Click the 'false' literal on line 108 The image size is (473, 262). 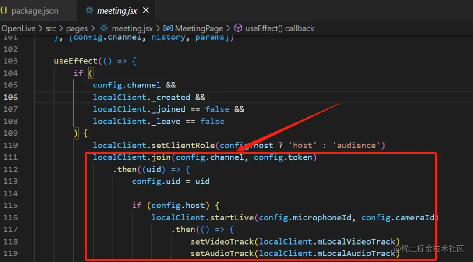click(212, 121)
